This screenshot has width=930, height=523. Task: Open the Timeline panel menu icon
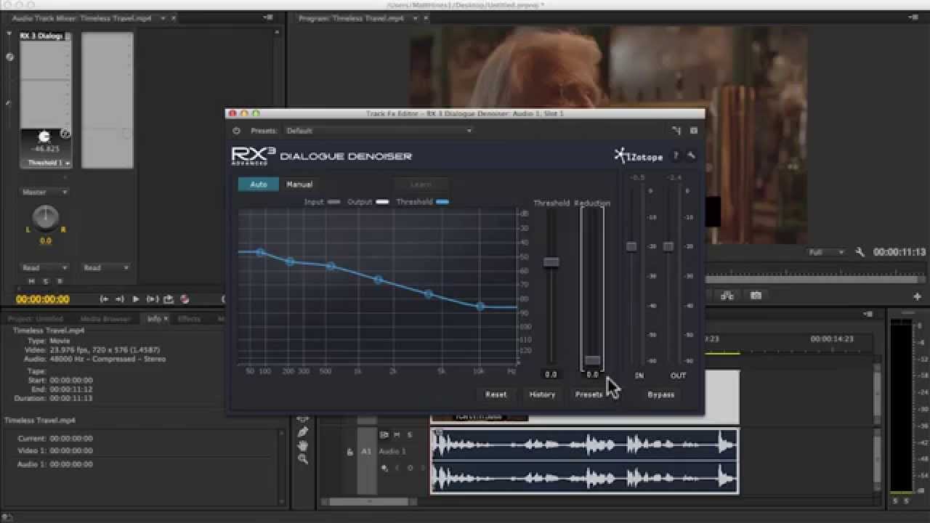[868, 314]
